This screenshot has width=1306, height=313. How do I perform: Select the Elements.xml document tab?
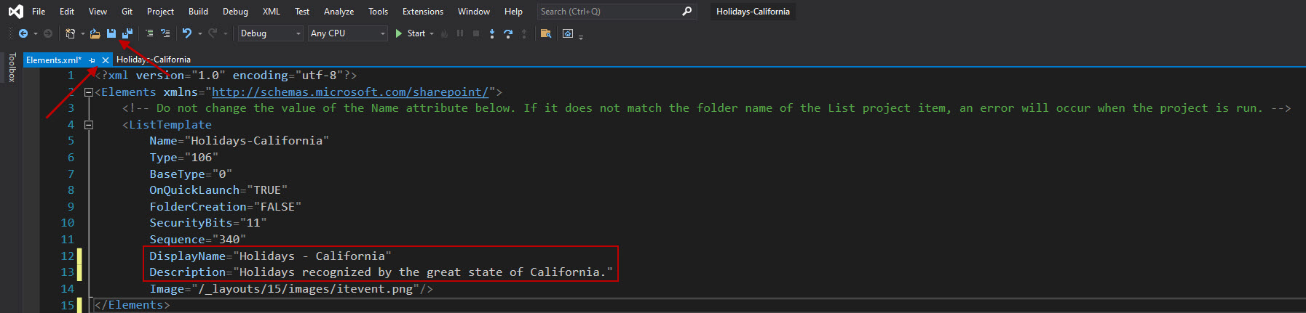click(x=54, y=60)
